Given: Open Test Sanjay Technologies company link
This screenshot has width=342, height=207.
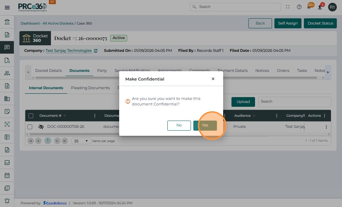Looking at the screenshot, I should 69,51.
